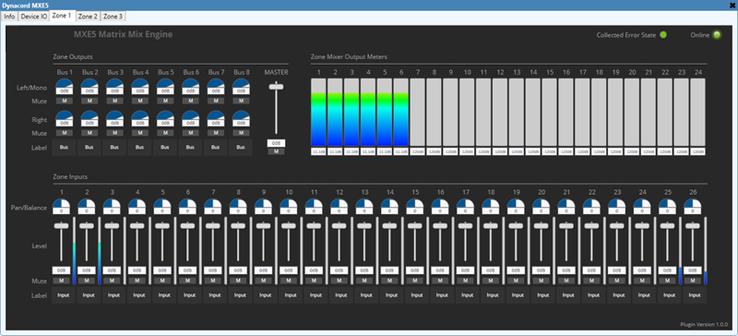Open the Zone 3 tab
Image resolution: width=738 pixels, height=336 pixels.
(113, 16)
